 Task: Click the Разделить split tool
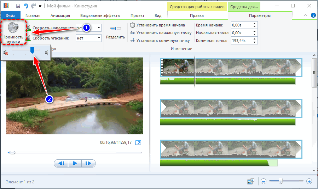coord(115,32)
